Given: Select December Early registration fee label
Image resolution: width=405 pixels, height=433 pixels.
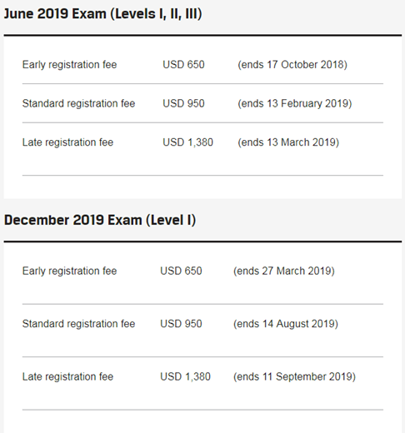Looking at the screenshot, I should click(x=69, y=271).
